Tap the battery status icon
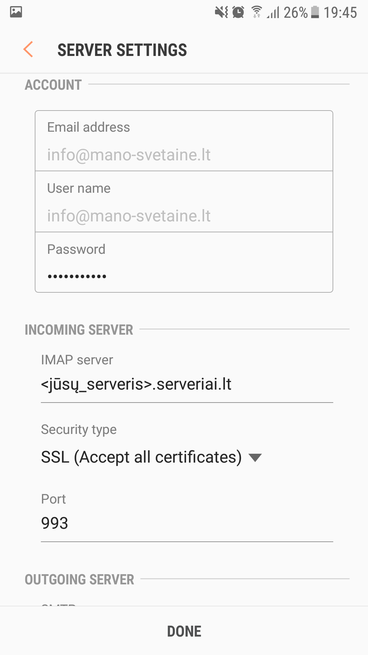Viewport: 368px width, 655px height. pos(315,12)
